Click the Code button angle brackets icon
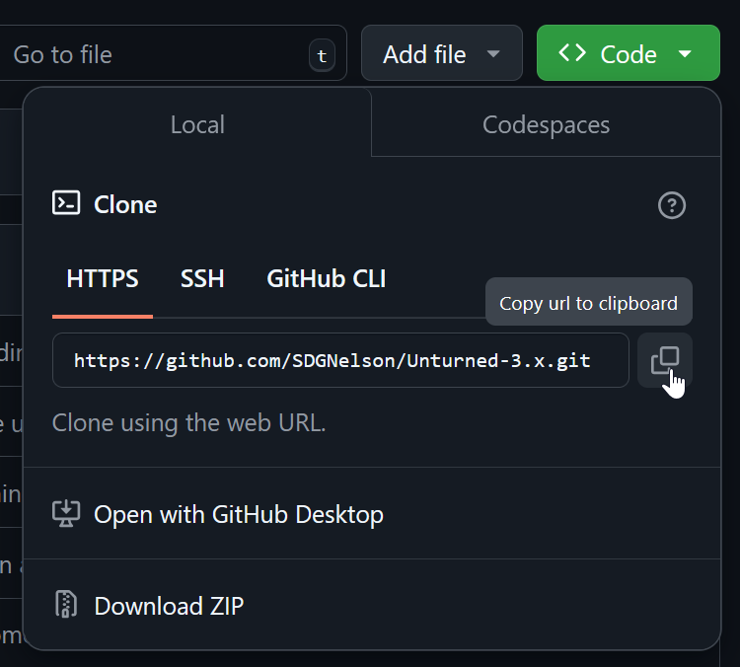740x667 pixels. [x=572, y=53]
